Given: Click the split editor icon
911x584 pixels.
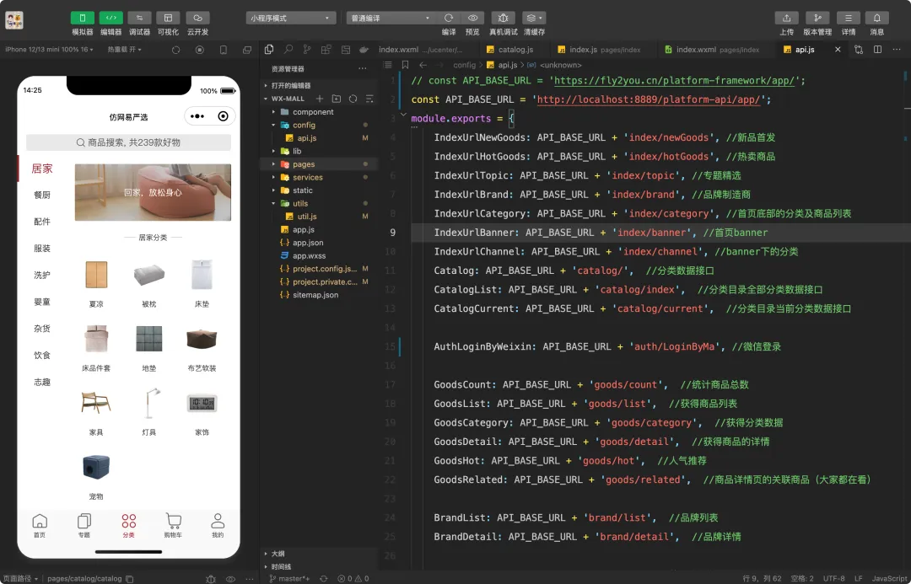Looking at the screenshot, I should tap(877, 50).
